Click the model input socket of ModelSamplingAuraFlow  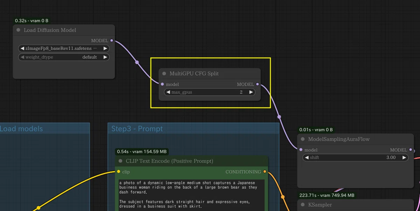pyautogui.click(x=301, y=150)
